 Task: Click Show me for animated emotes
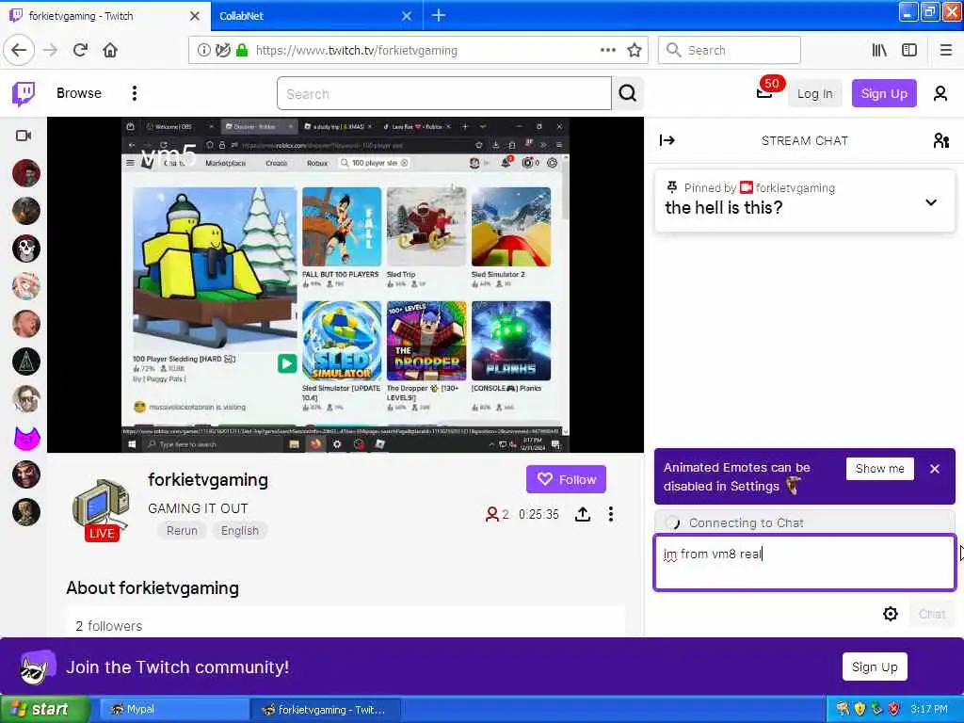tap(880, 469)
